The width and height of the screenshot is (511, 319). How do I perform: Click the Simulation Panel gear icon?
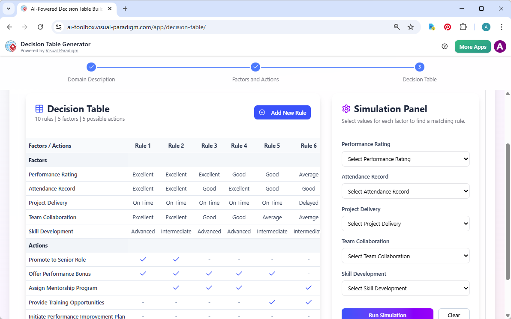(x=346, y=109)
